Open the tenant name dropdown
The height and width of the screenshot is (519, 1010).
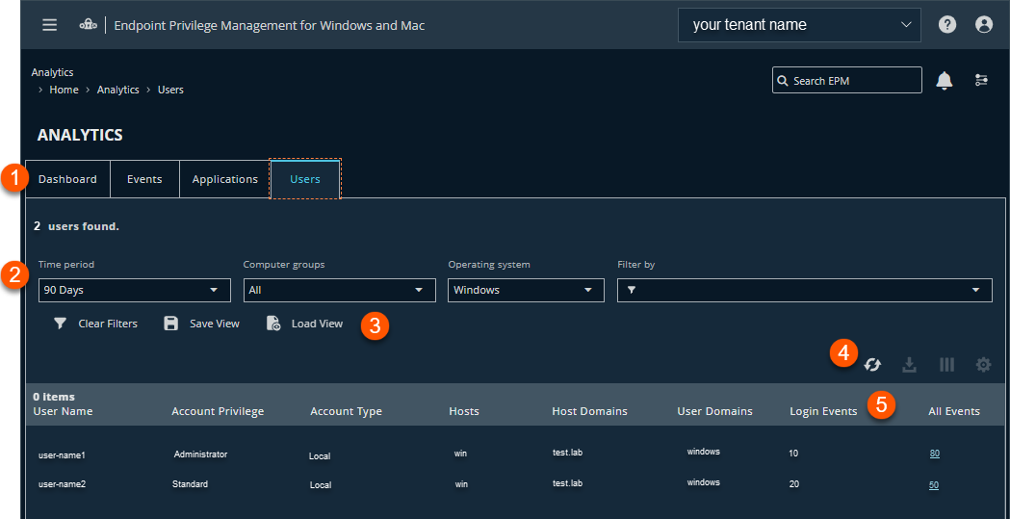pos(799,25)
